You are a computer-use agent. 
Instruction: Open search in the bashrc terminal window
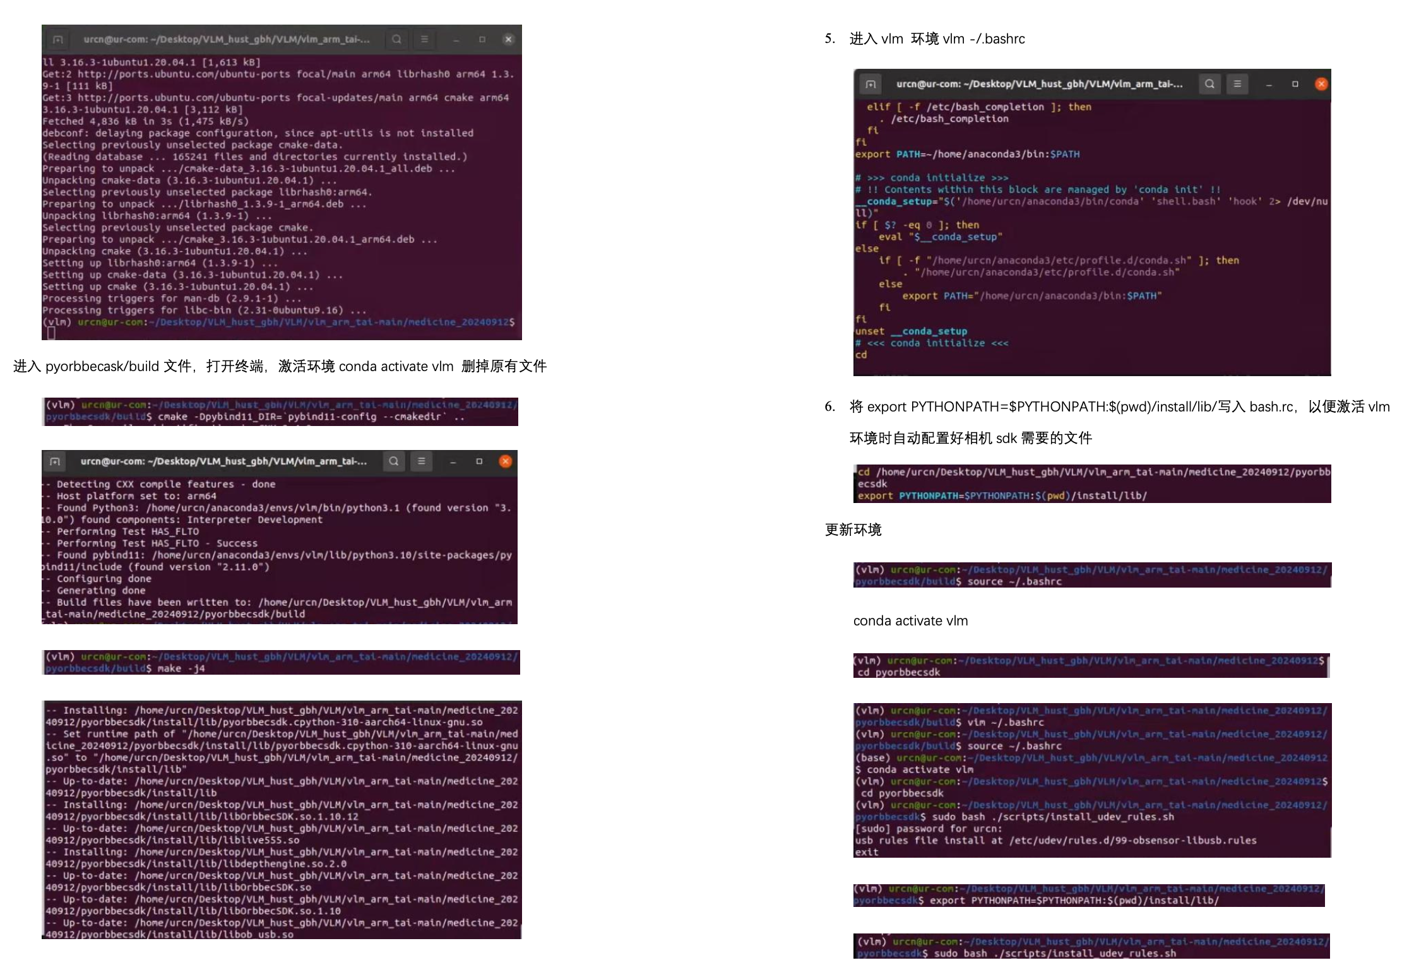tap(1209, 84)
